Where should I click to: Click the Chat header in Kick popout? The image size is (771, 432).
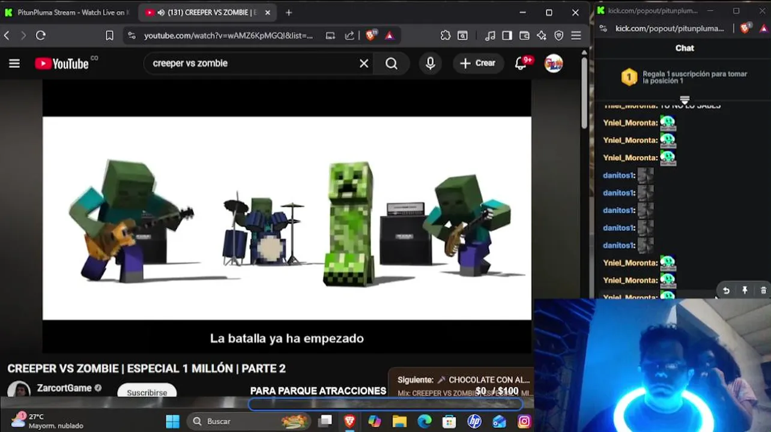tap(685, 48)
